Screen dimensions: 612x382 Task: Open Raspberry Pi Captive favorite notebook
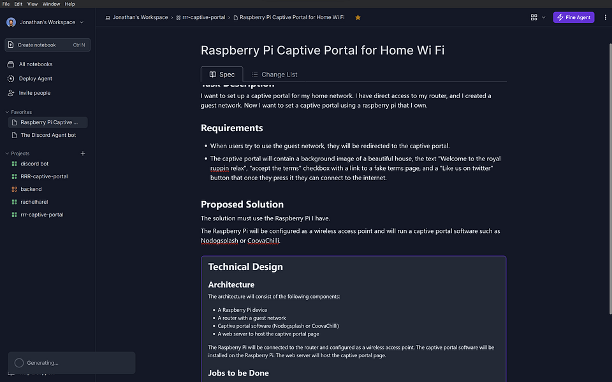click(x=48, y=122)
